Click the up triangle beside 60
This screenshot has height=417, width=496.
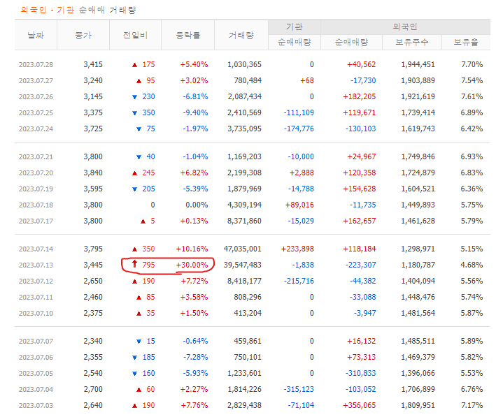[x=139, y=390]
